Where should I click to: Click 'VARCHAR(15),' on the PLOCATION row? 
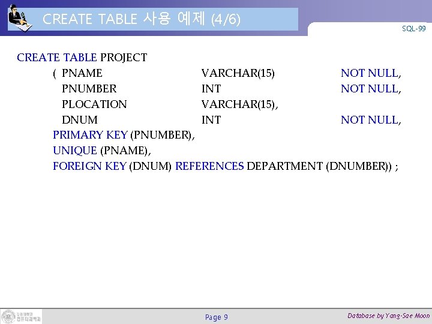[239, 104]
